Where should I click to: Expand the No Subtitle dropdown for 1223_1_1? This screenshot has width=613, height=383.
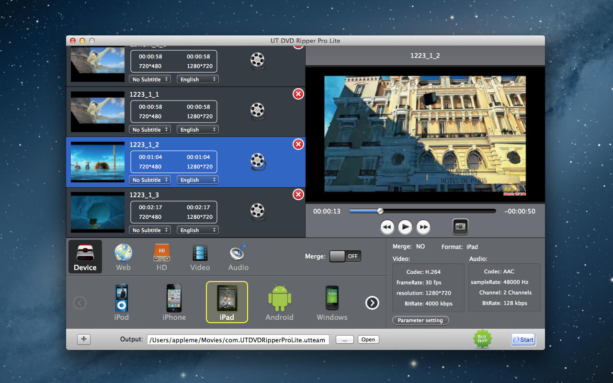(x=150, y=130)
